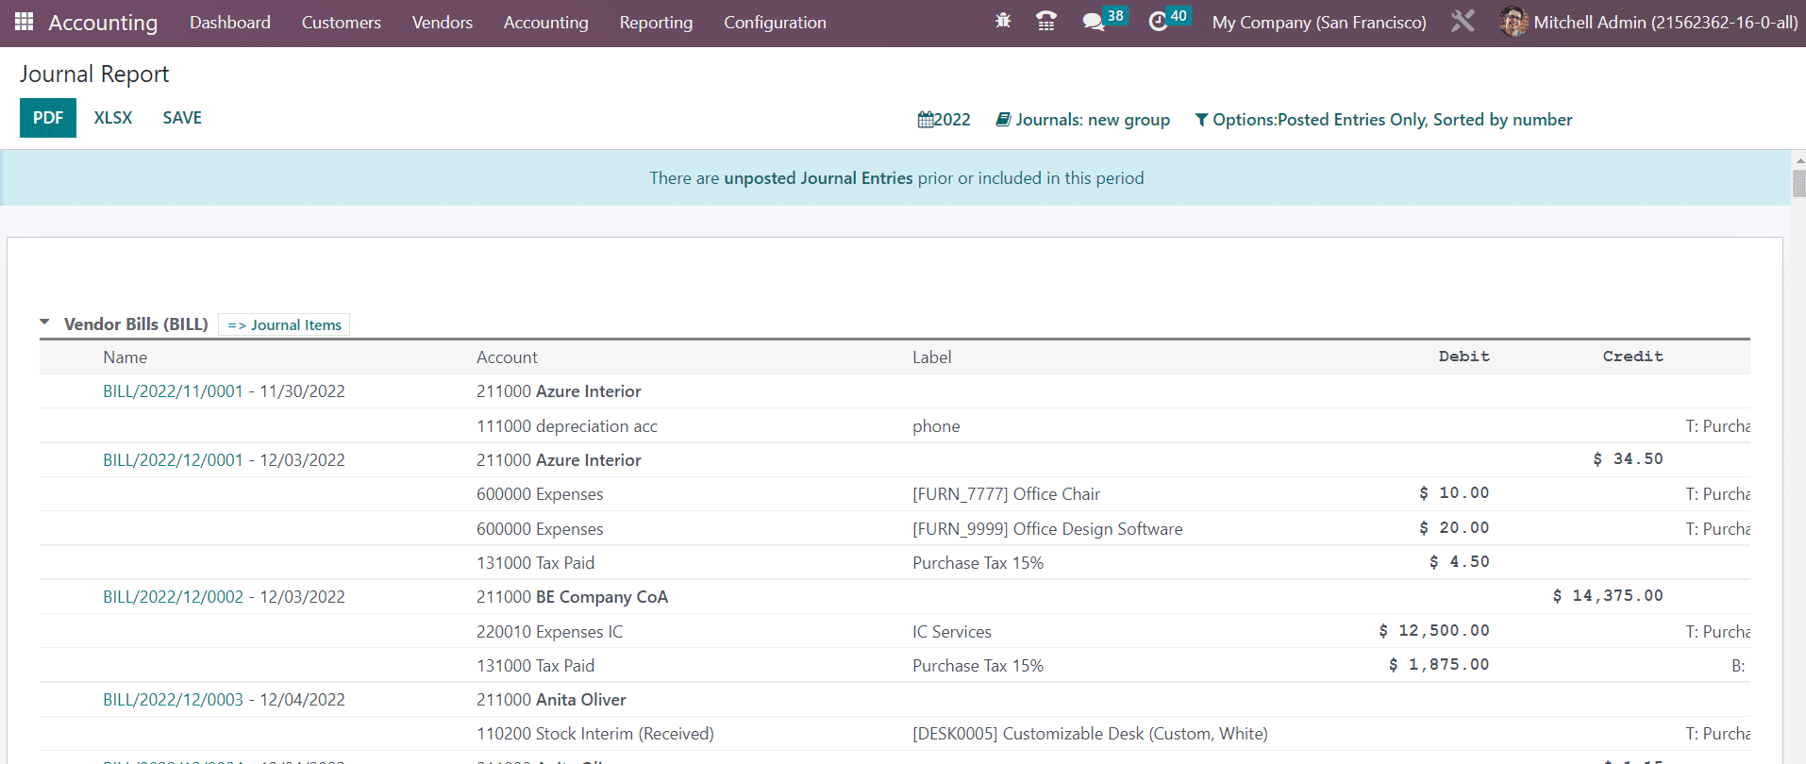1806x764 pixels.
Task: Open bill BILL/2022/12/0002 entry link
Action: 173,597
